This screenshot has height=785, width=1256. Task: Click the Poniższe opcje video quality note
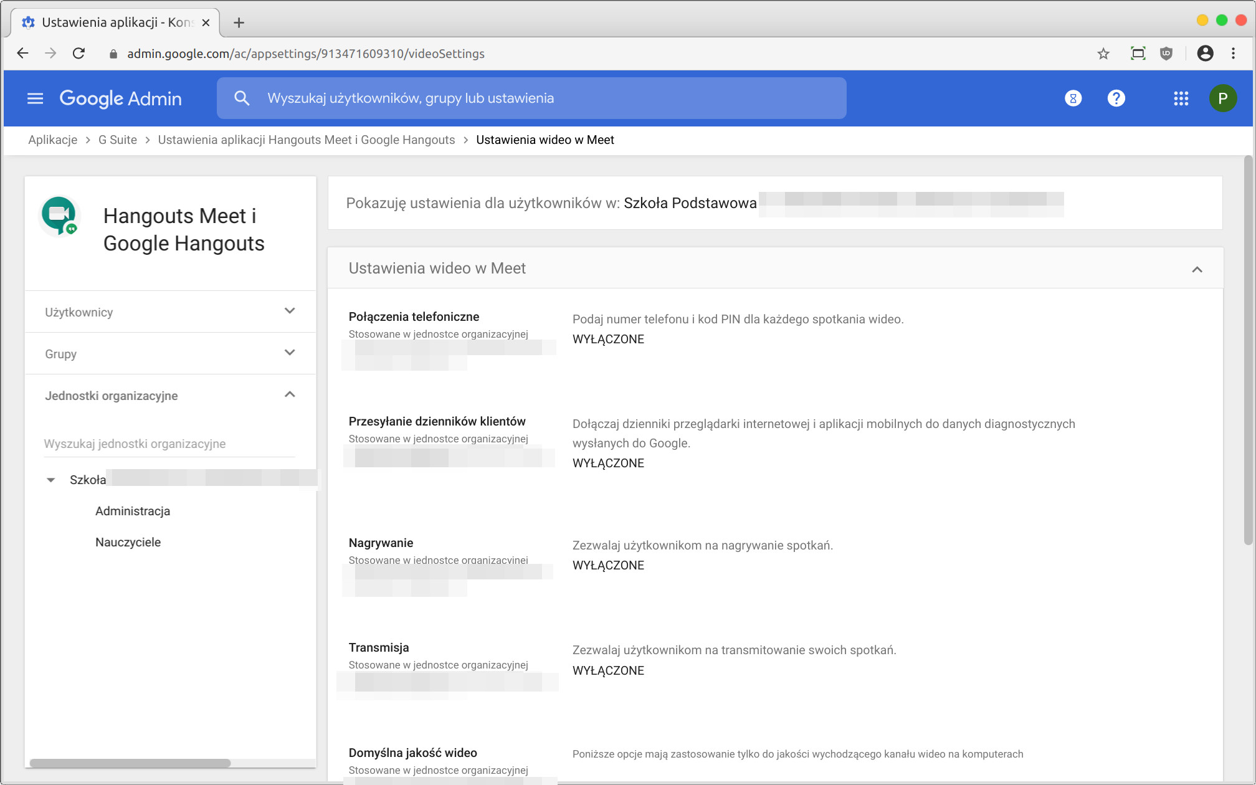point(798,754)
